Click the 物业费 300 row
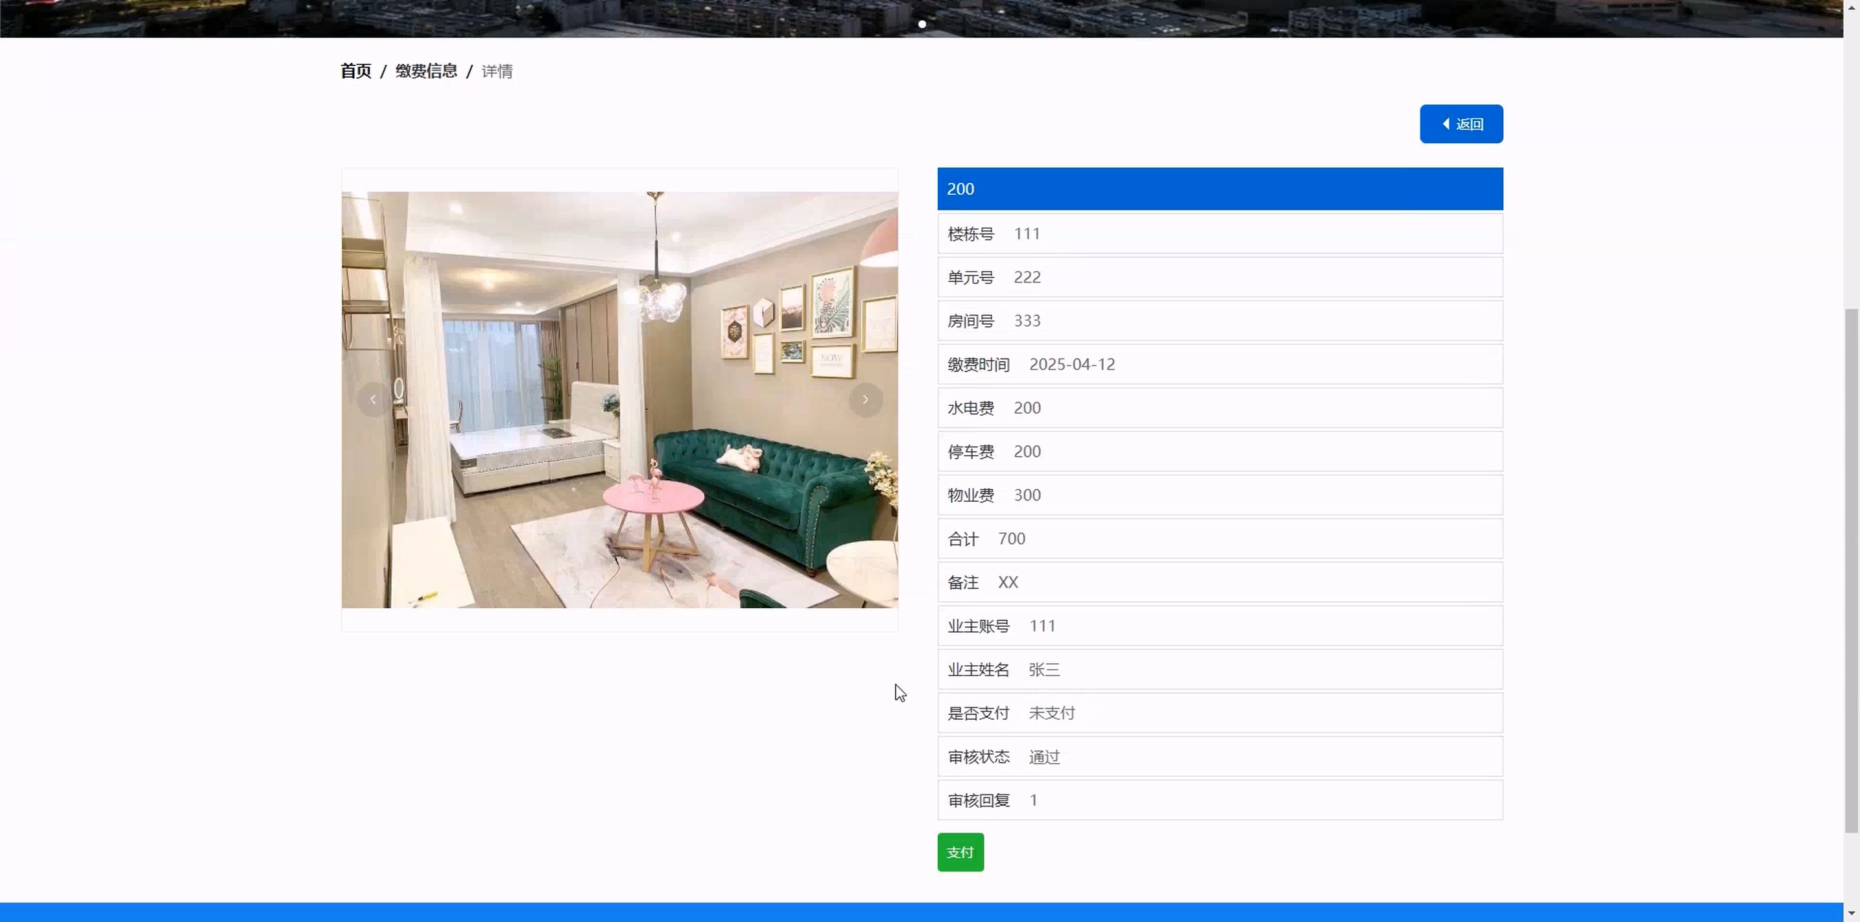Image resolution: width=1860 pixels, height=922 pixels. pyautogui.click(x=1219, y=495)
